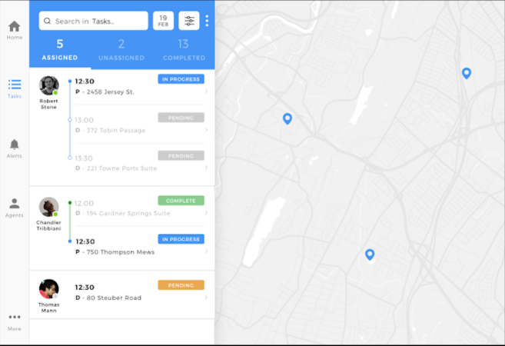This screenshot has height=346, width=505.
Task: Select the Tasks list icon
Action: click(x=15, y=85)
